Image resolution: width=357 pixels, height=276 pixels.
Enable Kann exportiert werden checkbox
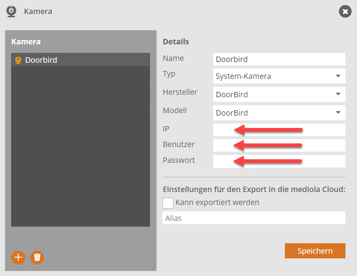coord(168,203)
